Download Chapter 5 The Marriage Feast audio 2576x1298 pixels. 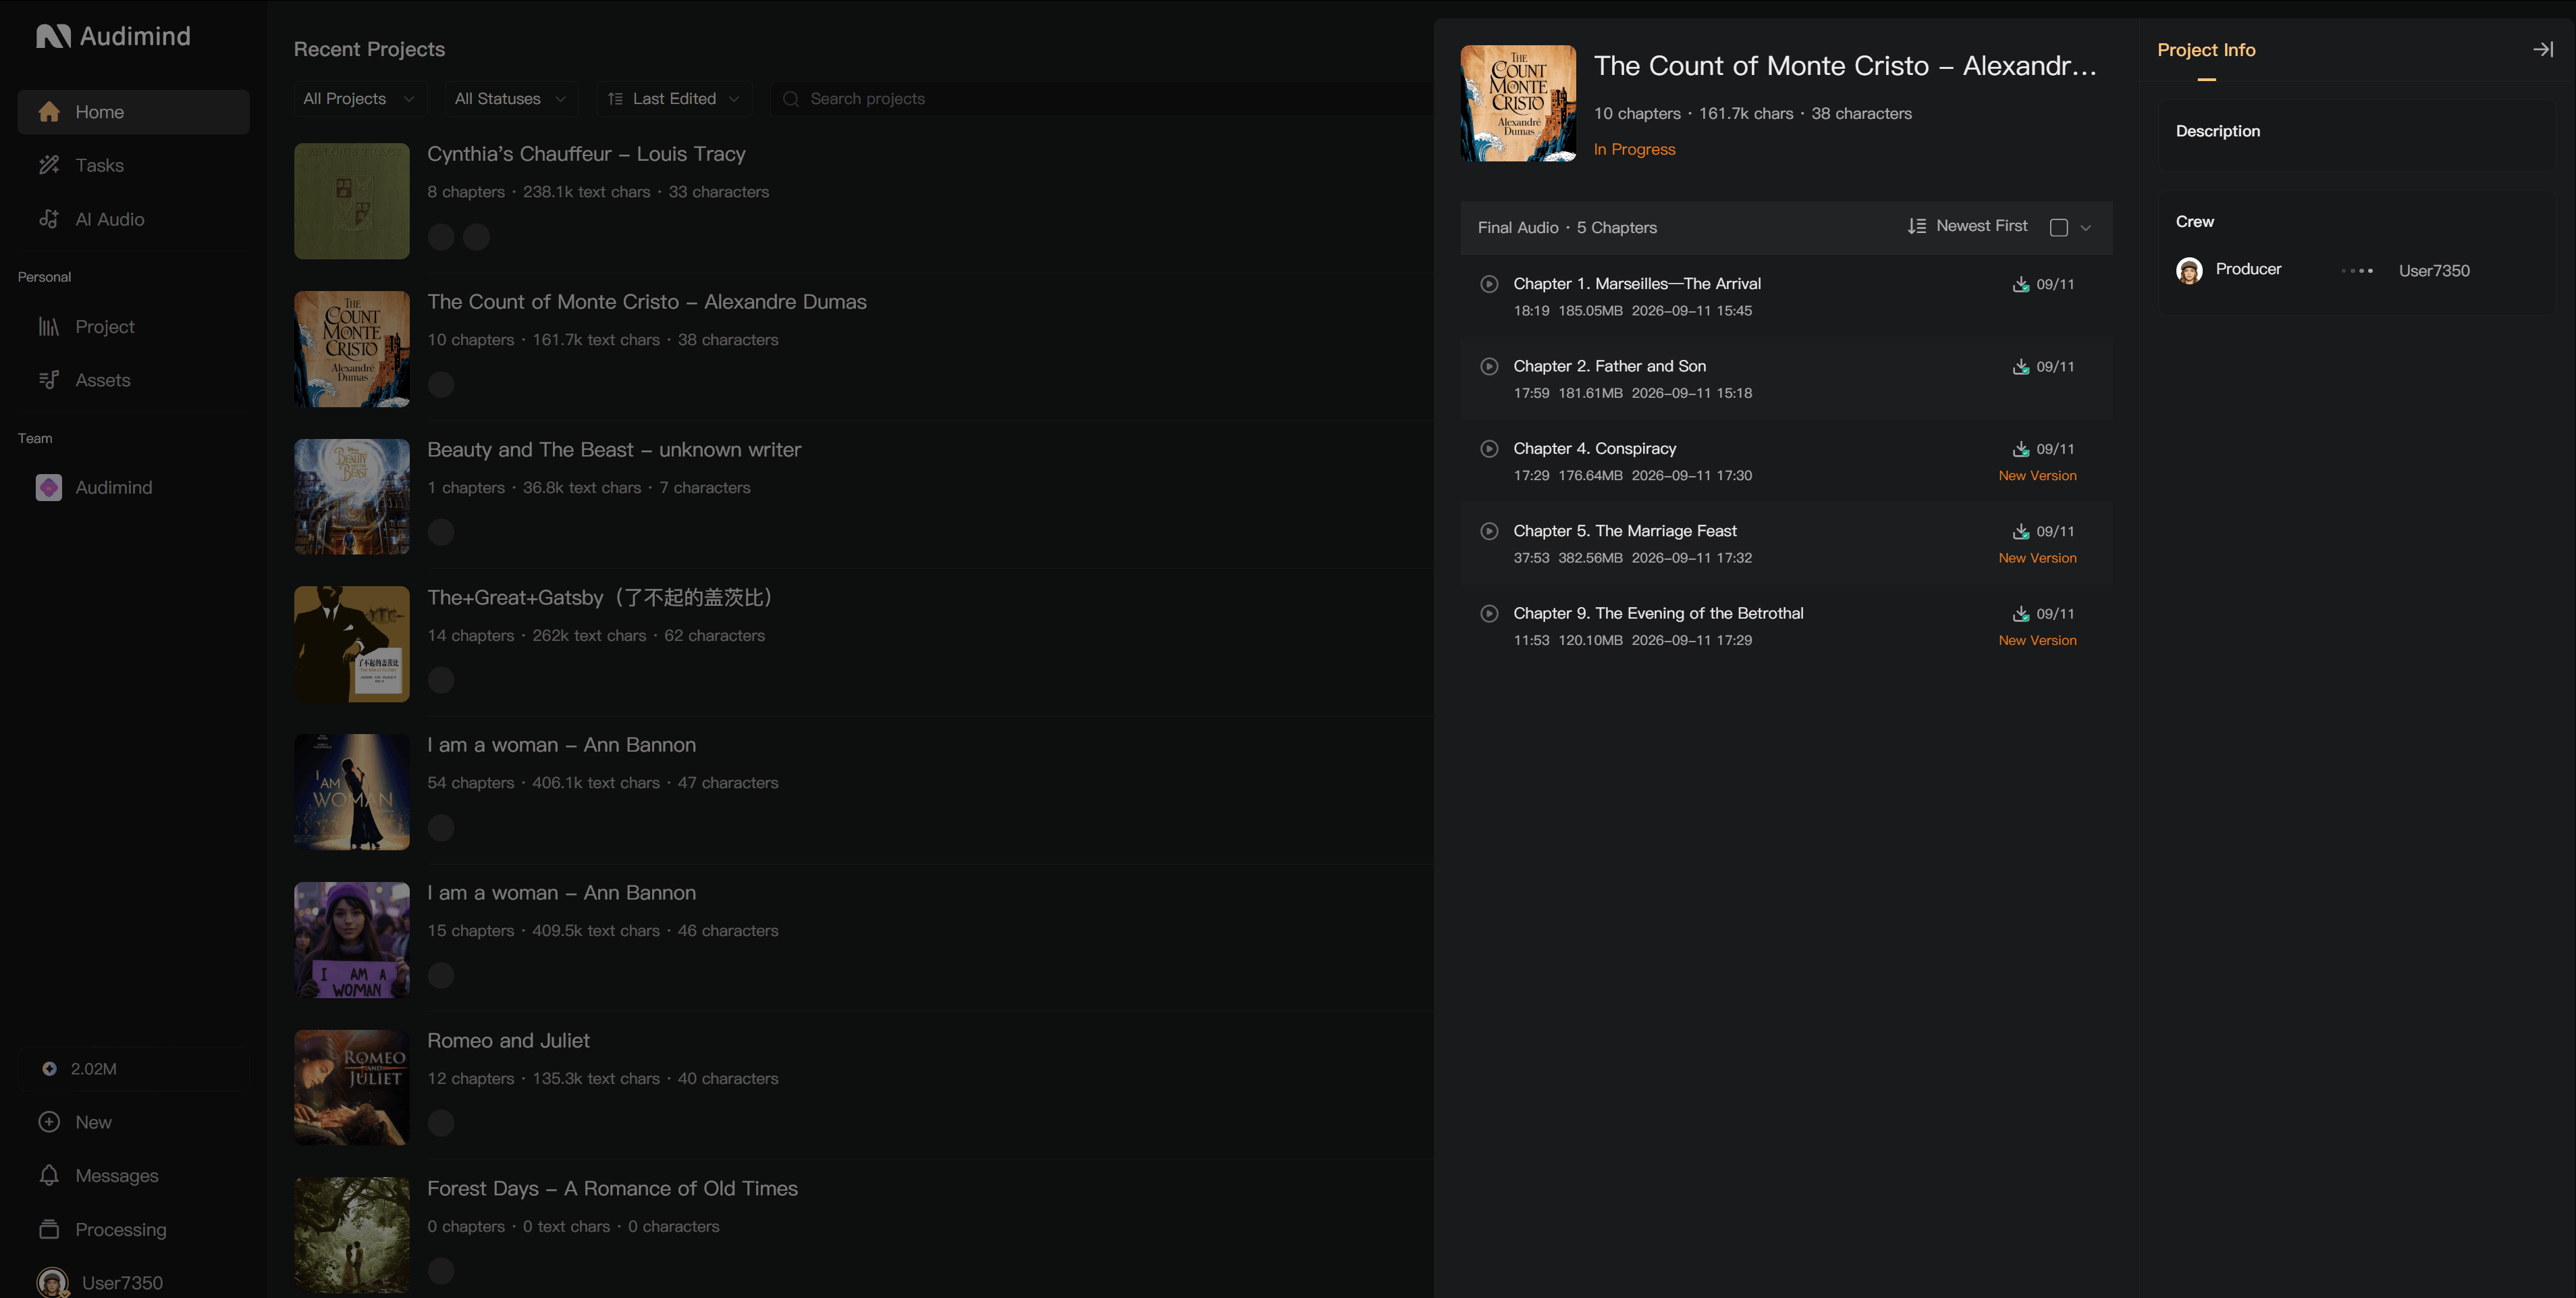point(2020,531)
